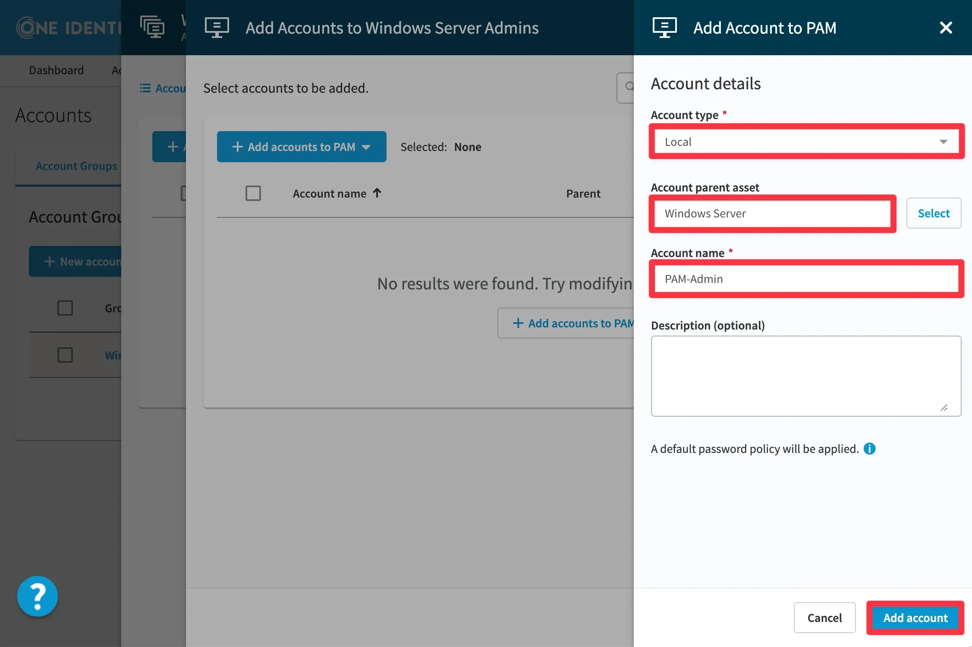
Task: Toggle the Group column header checkbox
Action: [65, 308]
